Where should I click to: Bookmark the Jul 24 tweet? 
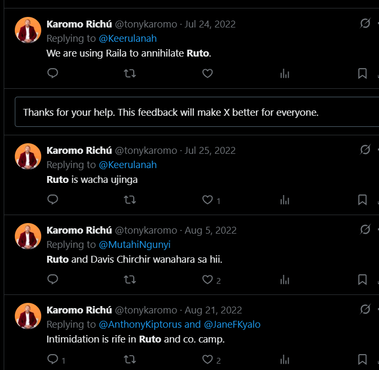362,73
